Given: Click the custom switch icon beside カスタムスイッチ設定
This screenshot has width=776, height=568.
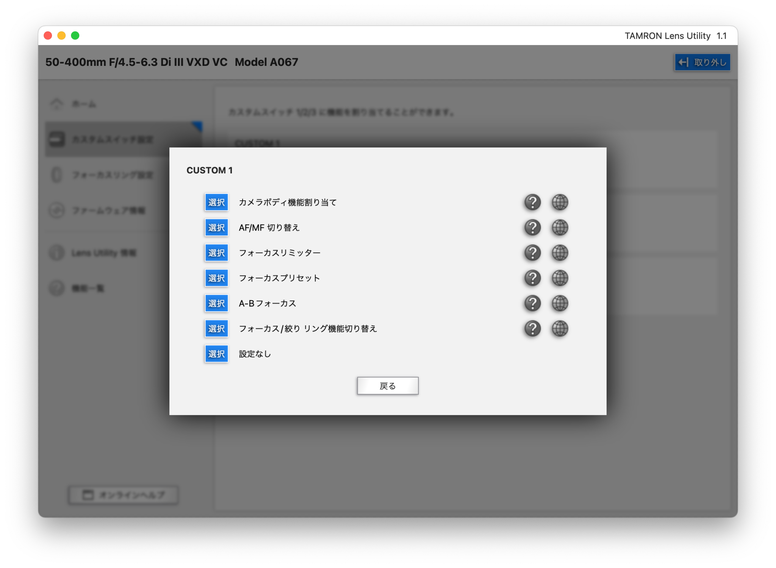Looking at the screenshot, I should click(x=58, y=140).
